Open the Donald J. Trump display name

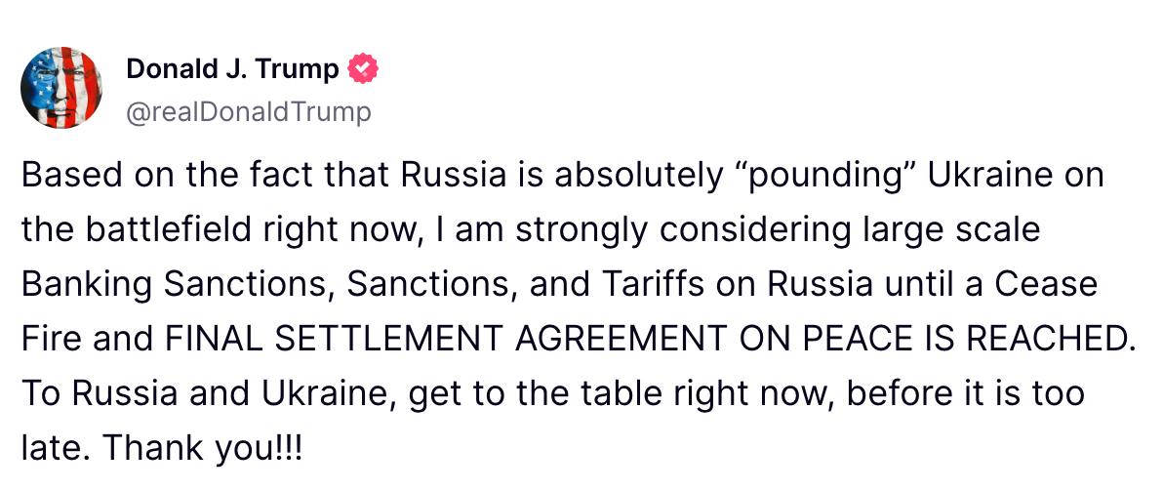(x=232, y=69)
